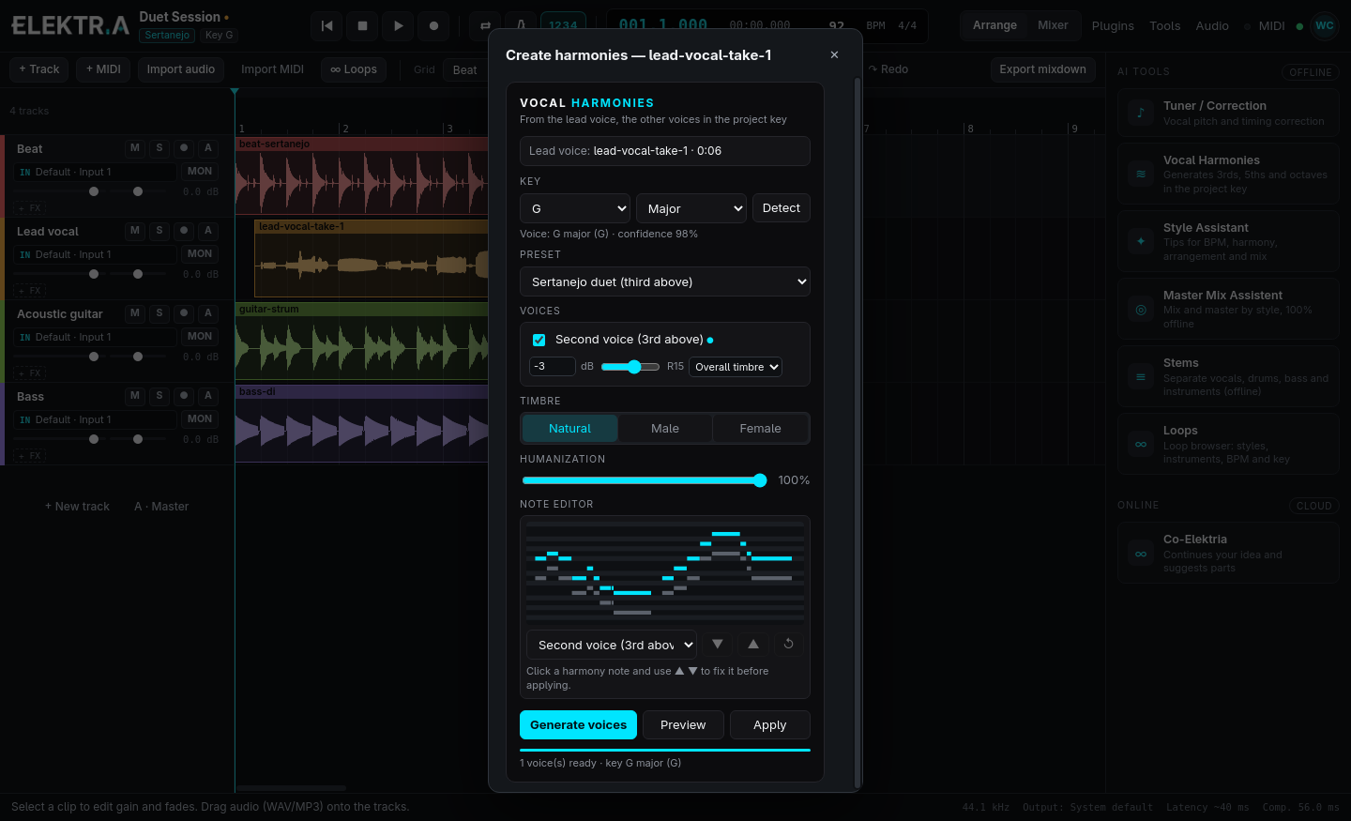
Task: Open the Overall timbre dropdown
Action: (736, 367)
